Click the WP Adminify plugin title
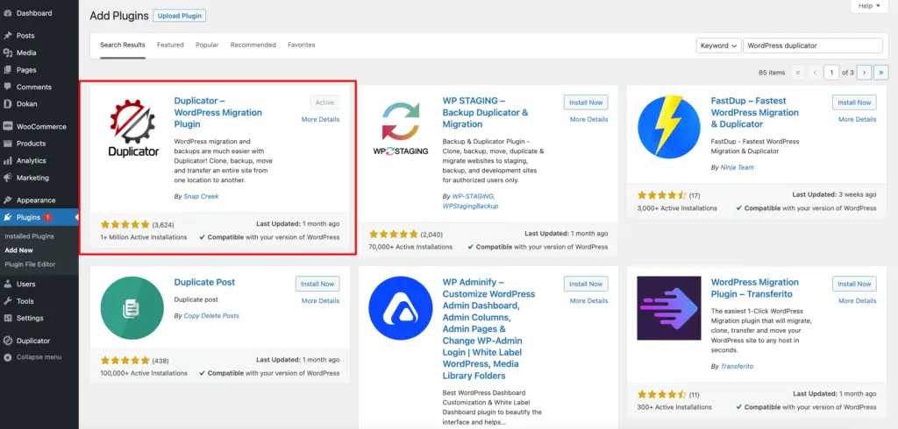Viewport: 898px width, 429px height. [x=488, y=329]
